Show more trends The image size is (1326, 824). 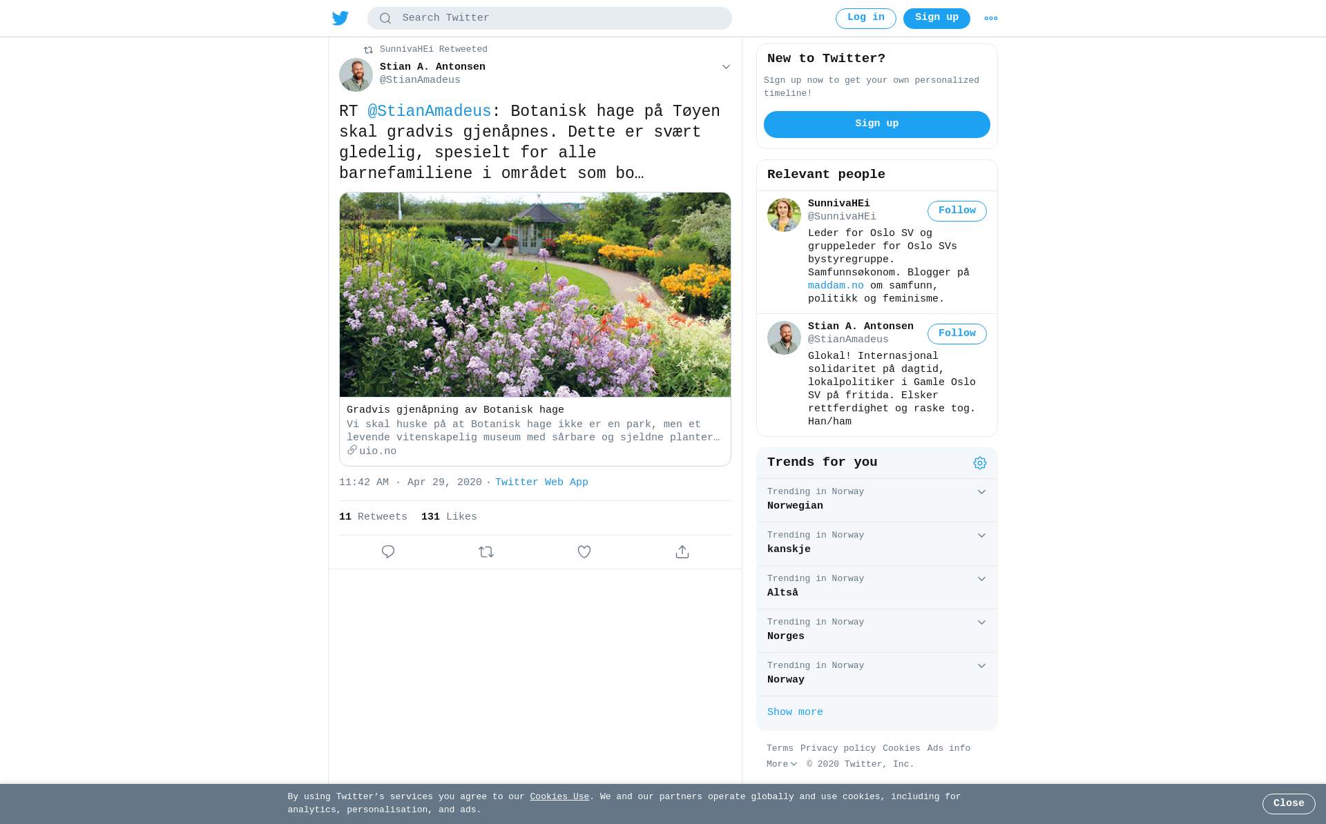tap(795, 712)
